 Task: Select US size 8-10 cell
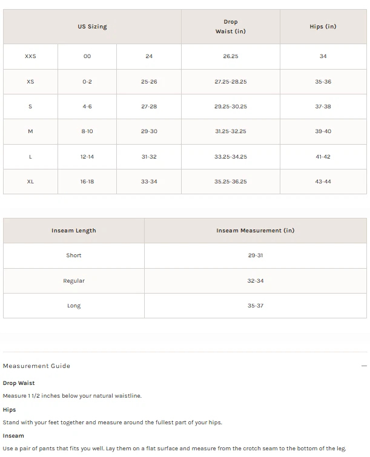pyautogui.click(x=87, y=131)
